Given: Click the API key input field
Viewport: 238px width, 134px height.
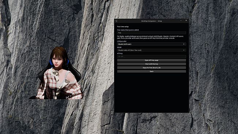Looking at the screenshot, I should pos(151,56).
